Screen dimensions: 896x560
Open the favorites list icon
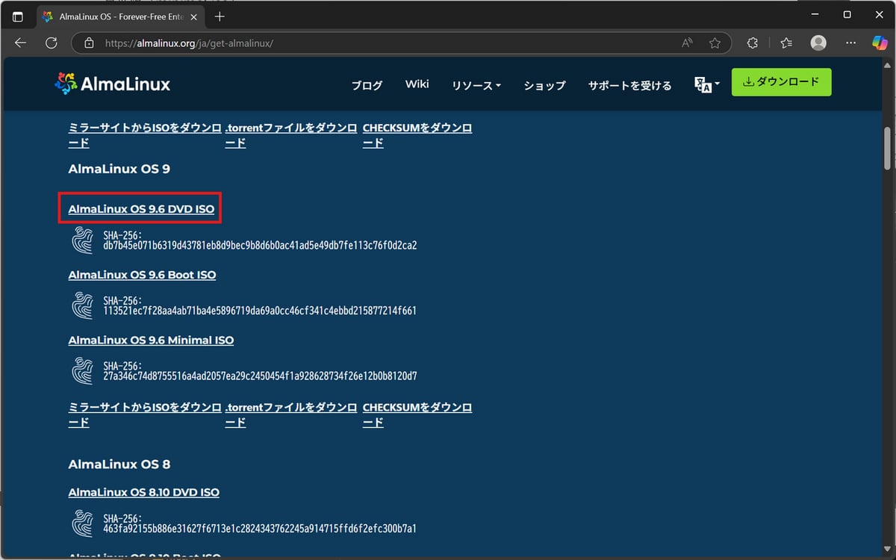coord(785,43)
